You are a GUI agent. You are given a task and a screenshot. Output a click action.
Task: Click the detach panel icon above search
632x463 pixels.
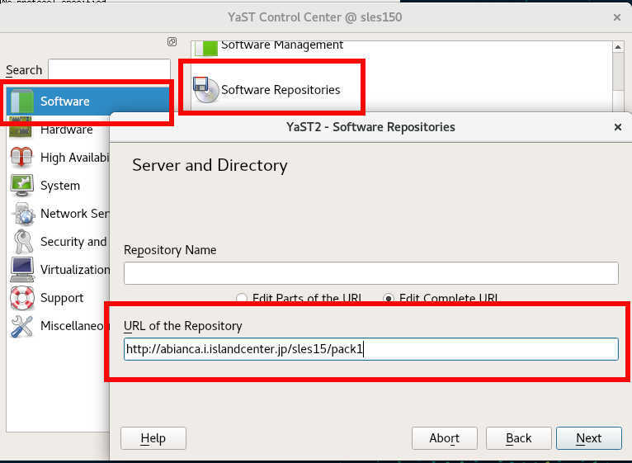pos(172,41)
